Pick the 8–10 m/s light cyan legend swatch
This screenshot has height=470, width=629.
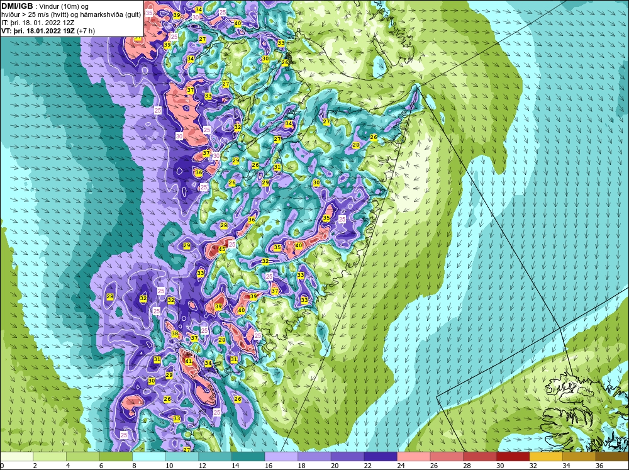pyautogui.click(x=149, y=457)
